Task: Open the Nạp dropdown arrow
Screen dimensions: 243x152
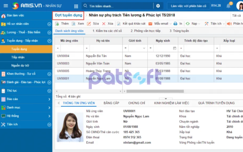Action: tap(199, 24)
